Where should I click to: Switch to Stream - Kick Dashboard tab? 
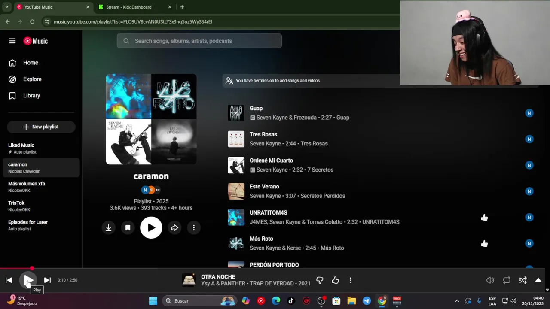134,7
